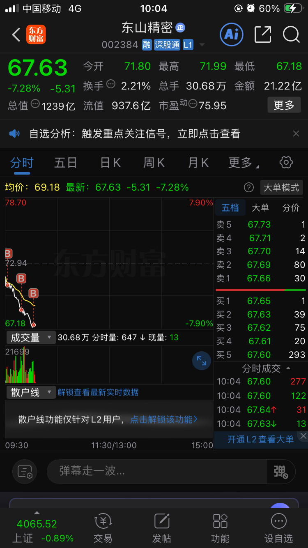Open 更多 stock details button
Screen dimensions: 308x548
[x=284, y=105]
